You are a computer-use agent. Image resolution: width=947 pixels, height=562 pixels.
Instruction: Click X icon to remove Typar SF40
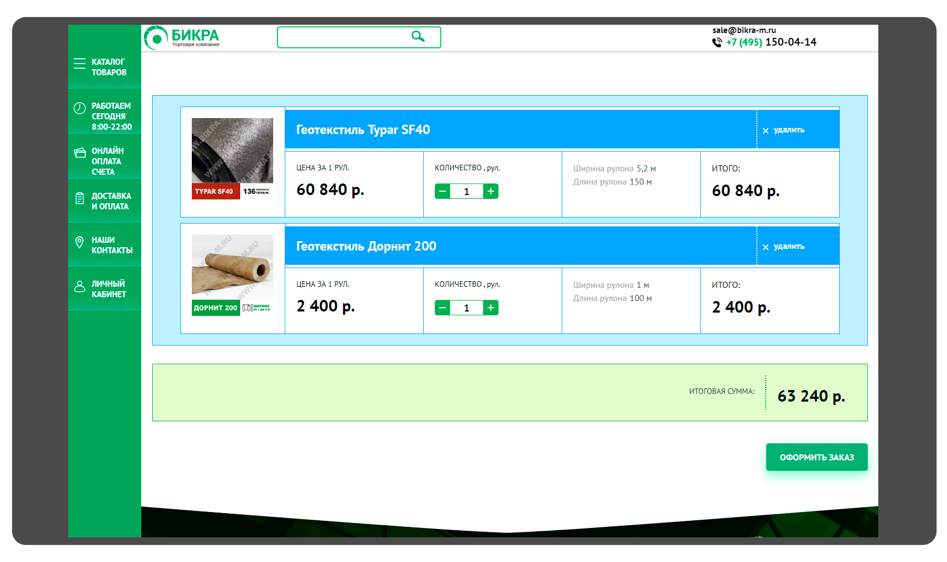point(766,131)
